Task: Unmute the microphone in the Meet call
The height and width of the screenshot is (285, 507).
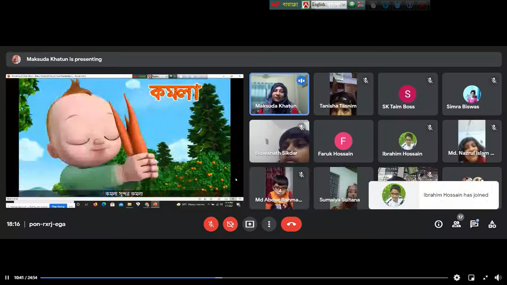Action: click(211, 224)
